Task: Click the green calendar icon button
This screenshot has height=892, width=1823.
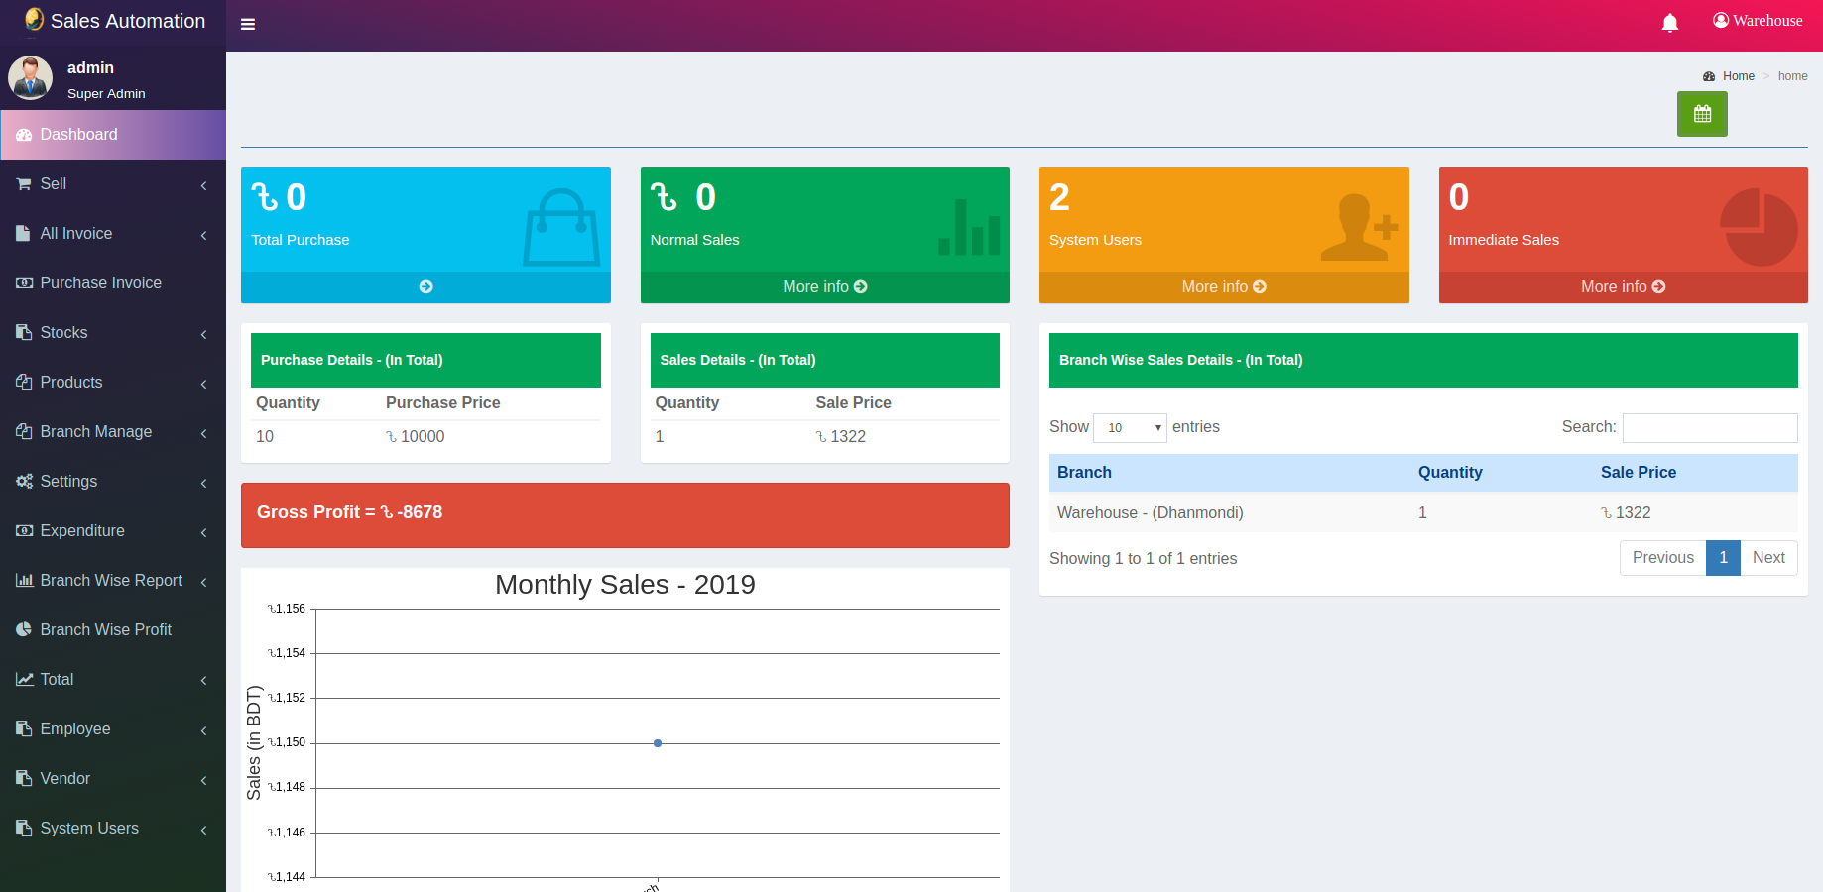Action: 1702,114
